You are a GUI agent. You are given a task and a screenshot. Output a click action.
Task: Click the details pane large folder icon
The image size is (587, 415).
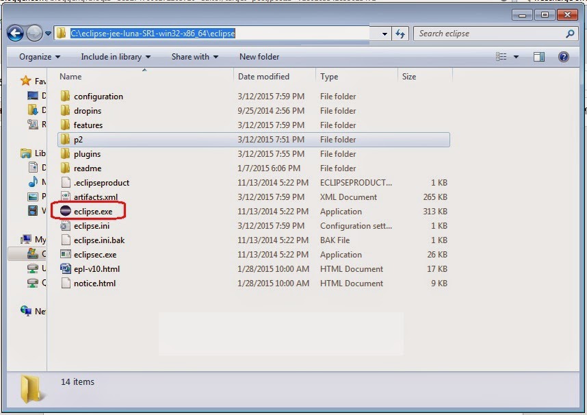pyautogui.click(x=32, y=389)
